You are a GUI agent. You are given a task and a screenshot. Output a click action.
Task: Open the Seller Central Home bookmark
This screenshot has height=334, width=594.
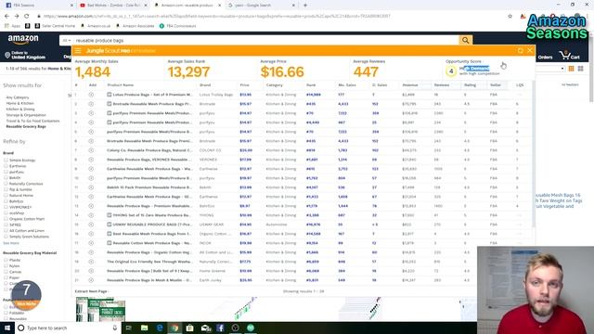55,26
